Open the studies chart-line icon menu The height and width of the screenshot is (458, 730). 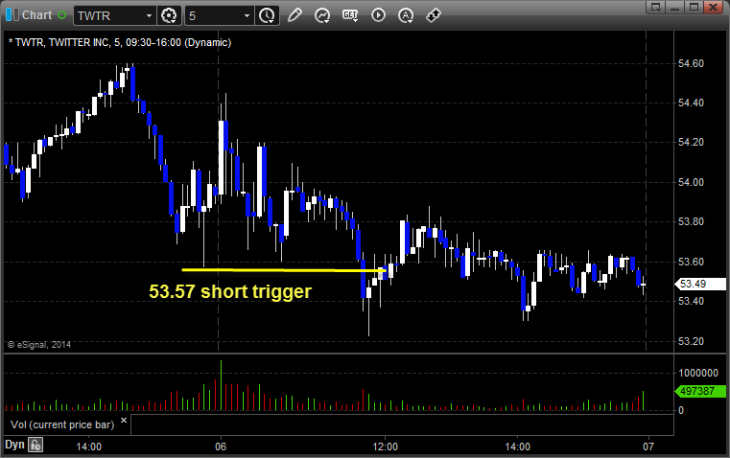tap(322, 15)
